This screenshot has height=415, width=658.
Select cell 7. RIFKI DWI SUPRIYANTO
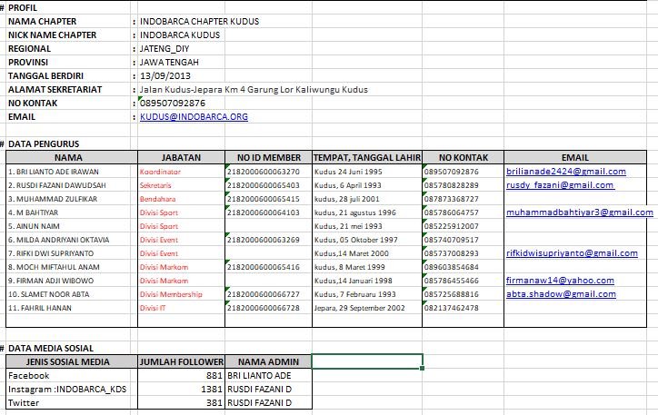click(x=72, y=252)
